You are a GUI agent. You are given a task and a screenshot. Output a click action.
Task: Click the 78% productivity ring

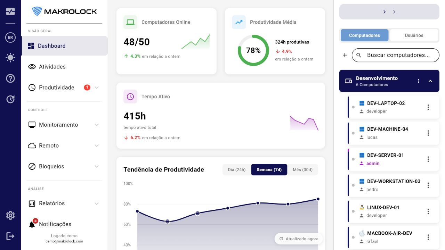253,50
